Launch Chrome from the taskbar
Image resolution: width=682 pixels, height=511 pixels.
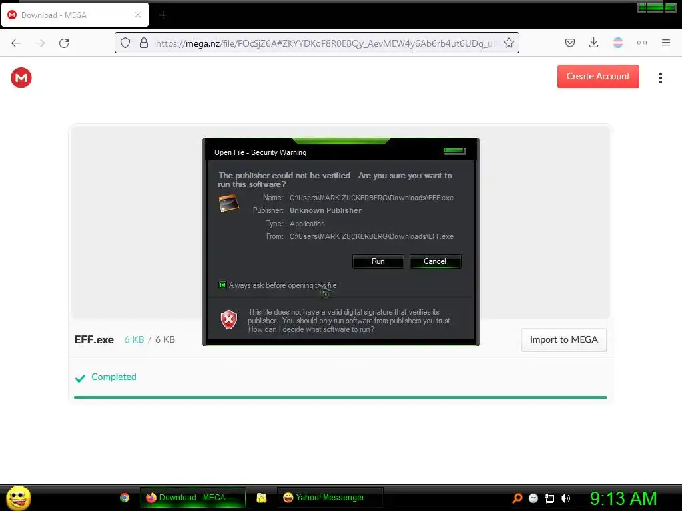(x=125, y=498)
